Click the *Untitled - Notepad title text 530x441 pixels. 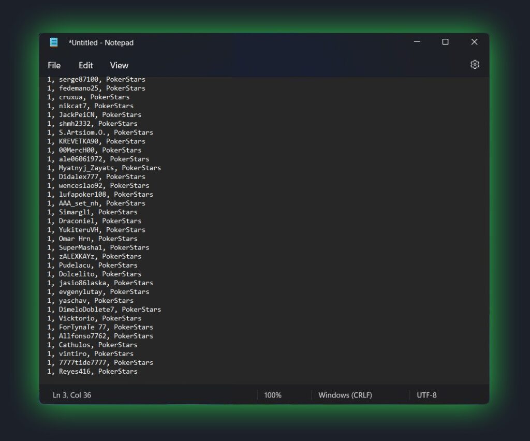tap(101, 42)
